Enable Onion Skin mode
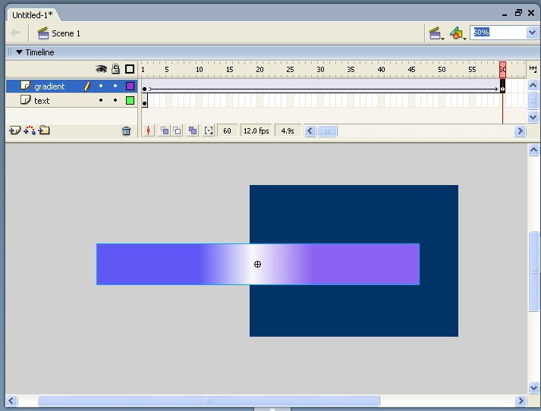The image size is (541, 411). [x=164, y=130]
